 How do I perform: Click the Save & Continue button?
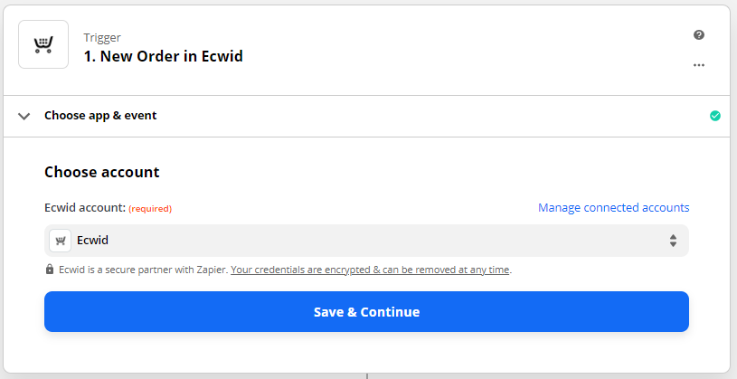pyautogui.click(x=366, y=312)
